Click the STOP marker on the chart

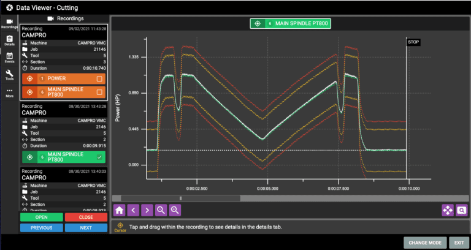(x=413, y=42)
